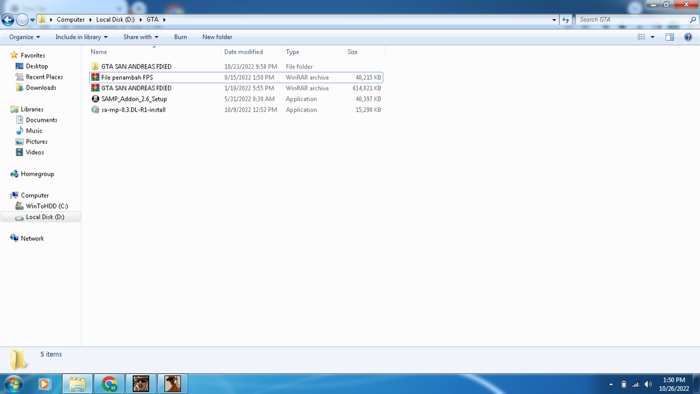Select Favorites in navigation pane
The height and width of the screenshot is (394, 700).
coord(33,55)
